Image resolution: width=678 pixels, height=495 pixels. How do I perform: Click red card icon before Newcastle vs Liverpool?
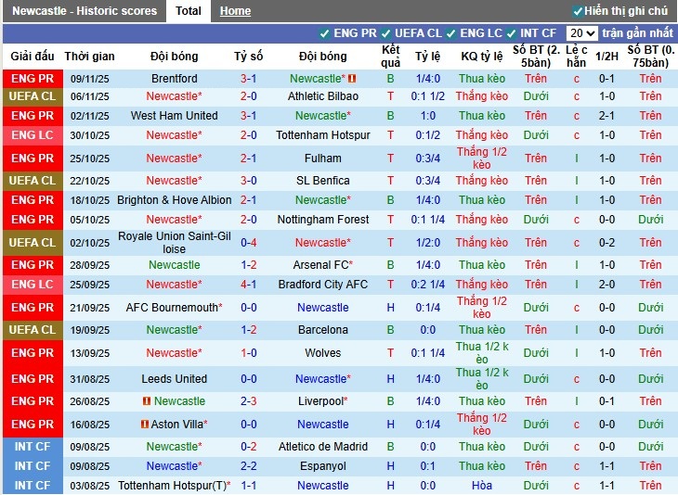click(x=147, y=401)
